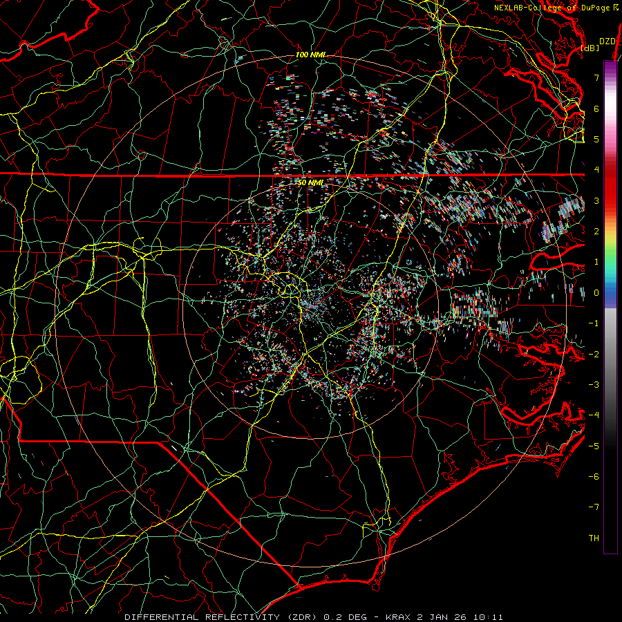Select the 7 value on color scale
The width and height of the screenshot is (622, 622).
coord(596,77)
